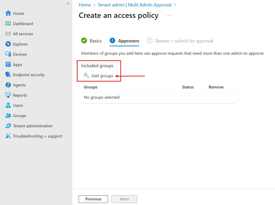
Task: Open All services list in sidebar
Action: [x=19, y=34]
